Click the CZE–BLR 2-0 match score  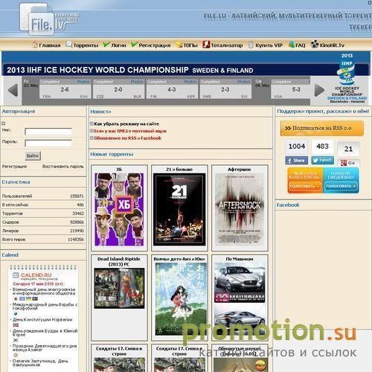tap(118, 89)
